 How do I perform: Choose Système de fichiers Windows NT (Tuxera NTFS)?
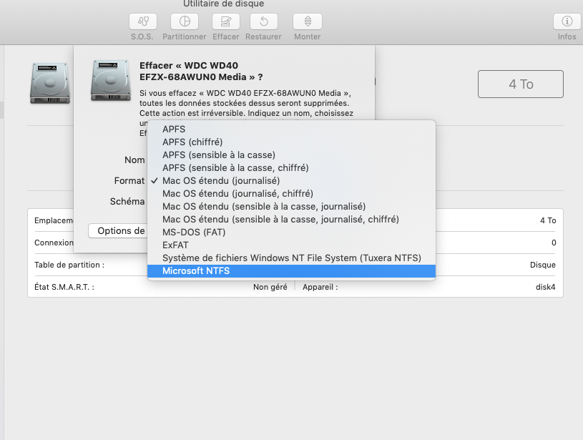coord(292,258)
